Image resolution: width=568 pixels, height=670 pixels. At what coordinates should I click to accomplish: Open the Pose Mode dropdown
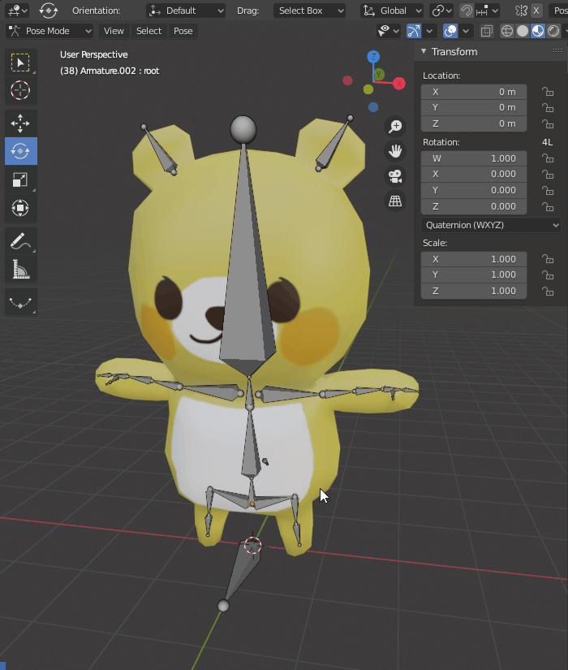[x=49, y=31]
